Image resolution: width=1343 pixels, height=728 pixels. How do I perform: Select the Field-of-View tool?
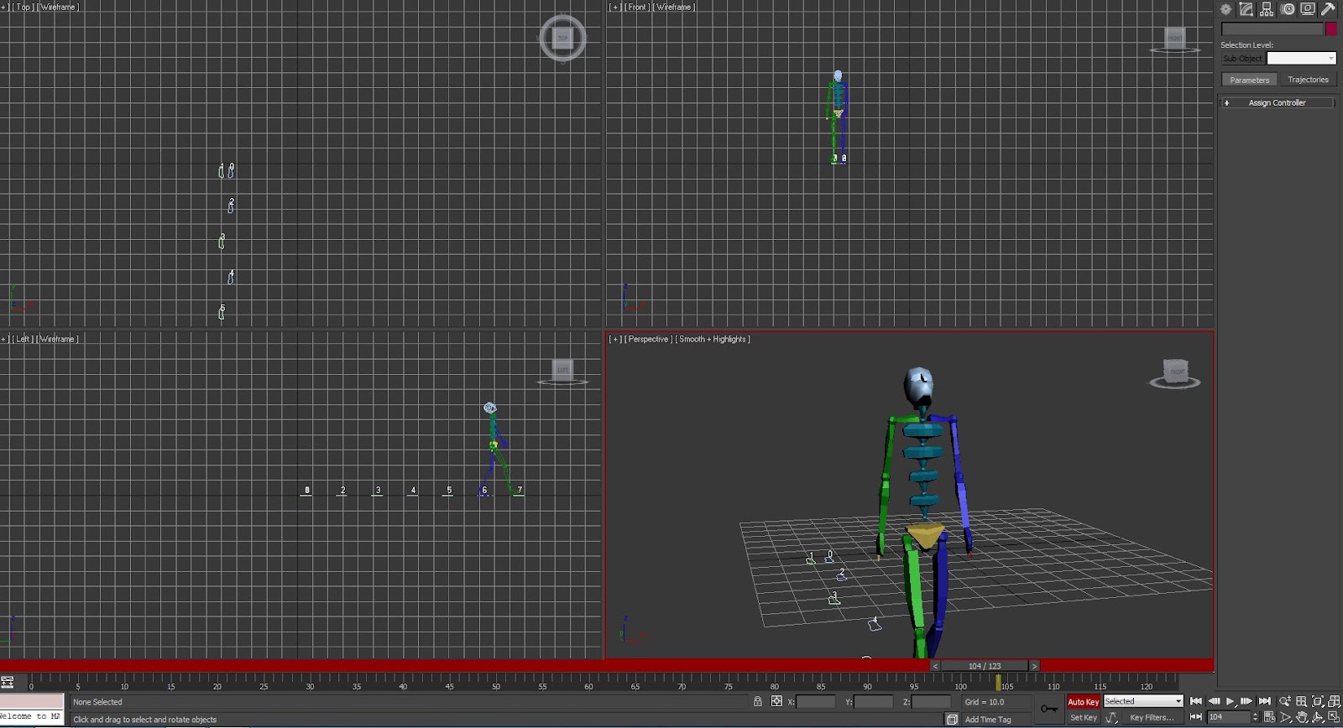(1285, 717)
